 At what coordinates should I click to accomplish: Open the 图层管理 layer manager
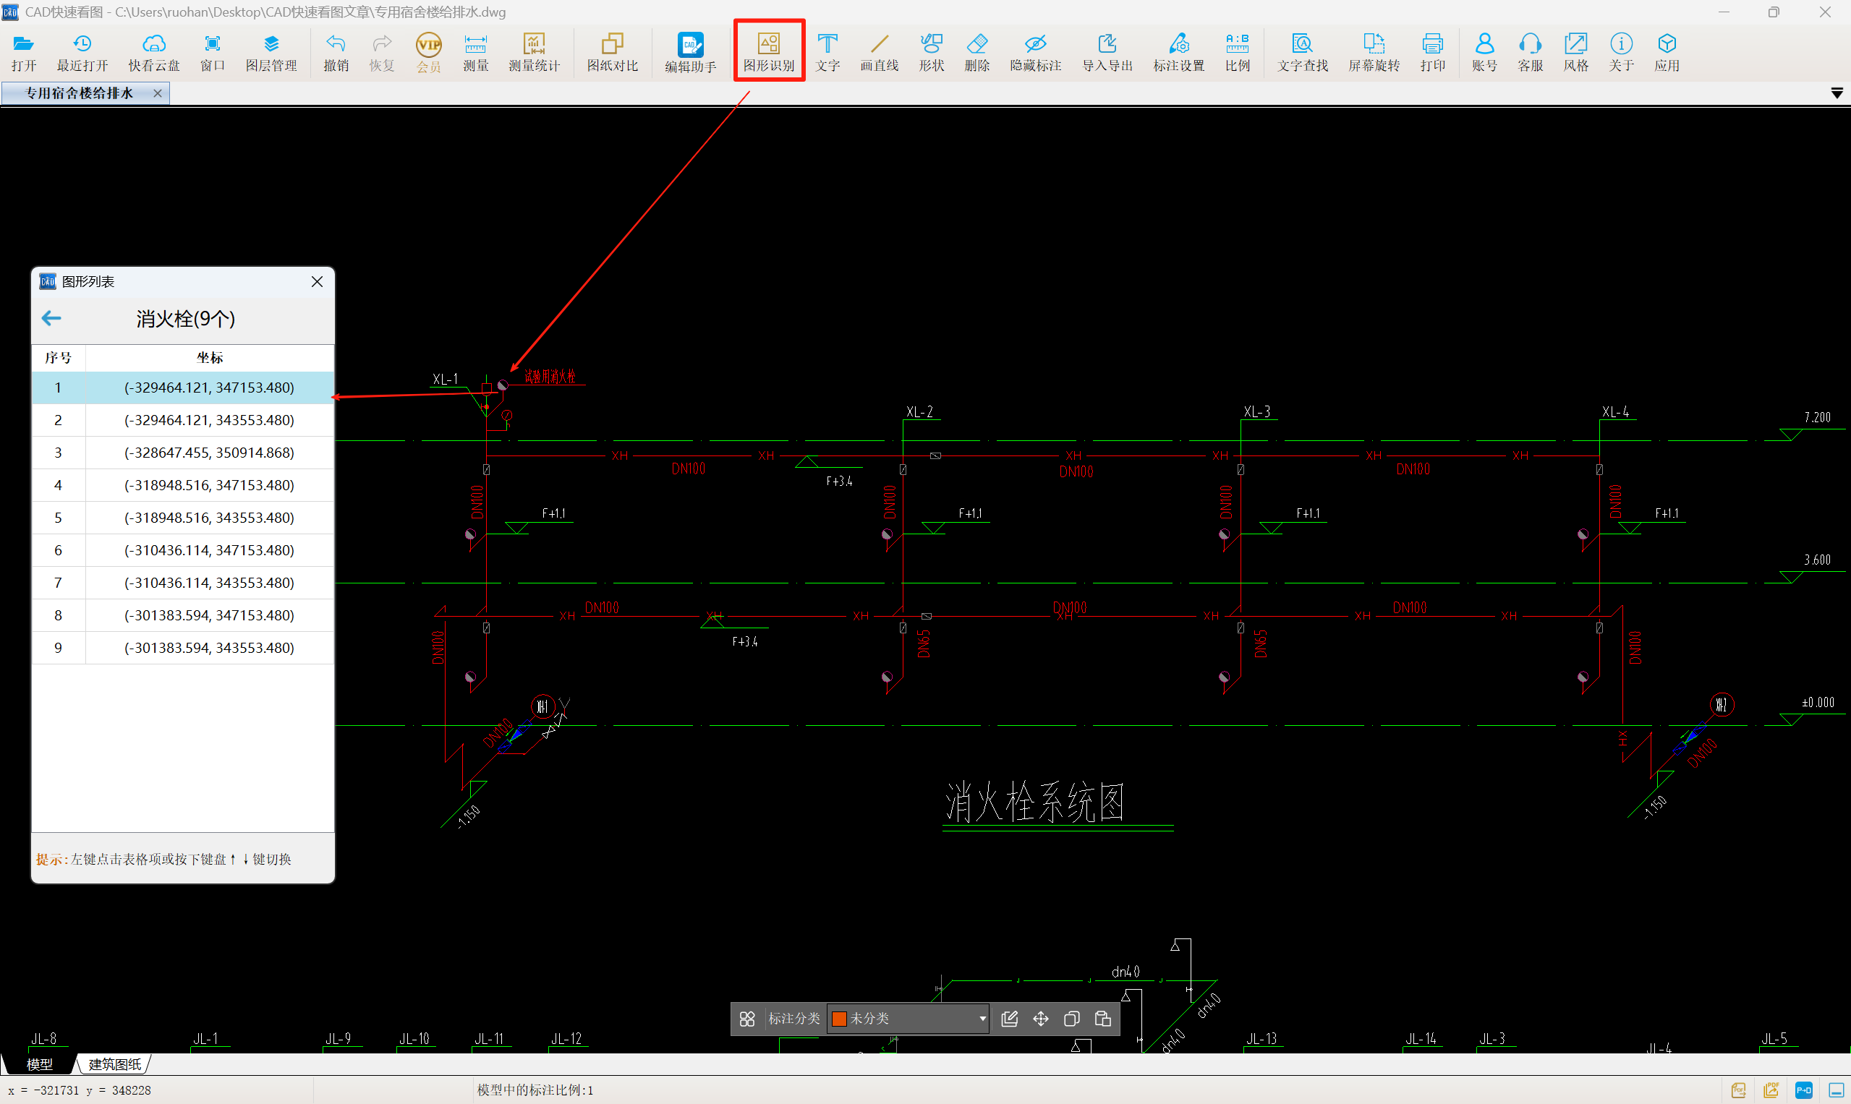[x=271, y=51]
